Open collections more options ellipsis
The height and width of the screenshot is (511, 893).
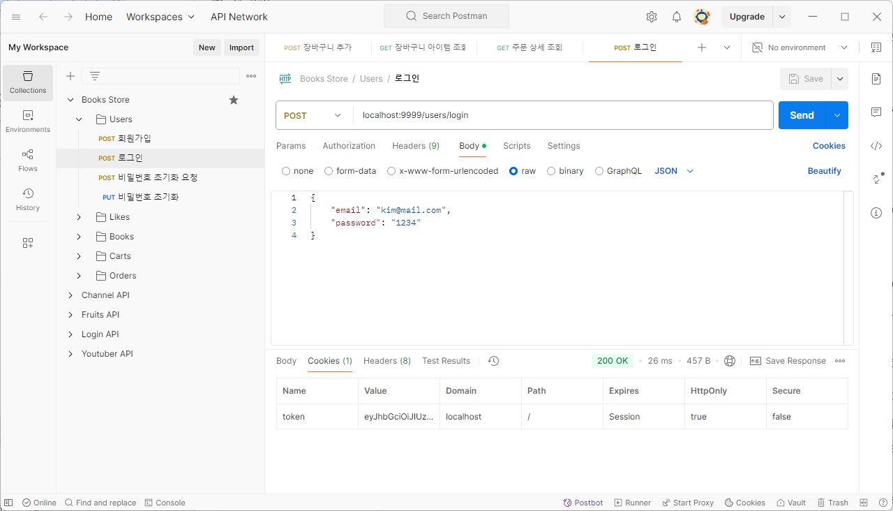pos(251,76)
